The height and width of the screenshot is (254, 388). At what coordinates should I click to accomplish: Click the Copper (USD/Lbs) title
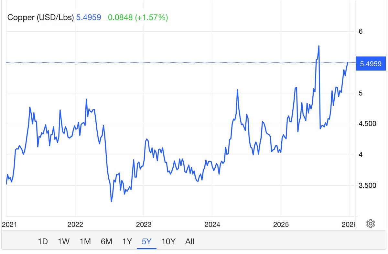pos(41,17)
